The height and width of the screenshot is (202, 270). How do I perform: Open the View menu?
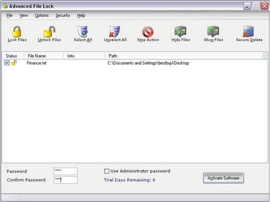pyautogui.click(x=24, y=16)
